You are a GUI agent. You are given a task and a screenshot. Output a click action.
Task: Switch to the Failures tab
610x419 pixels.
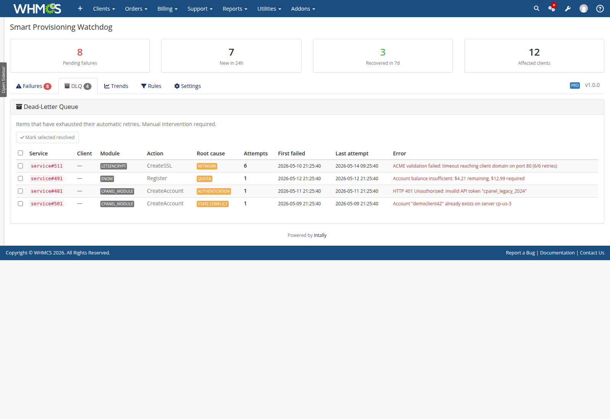(x=34, y=86)
